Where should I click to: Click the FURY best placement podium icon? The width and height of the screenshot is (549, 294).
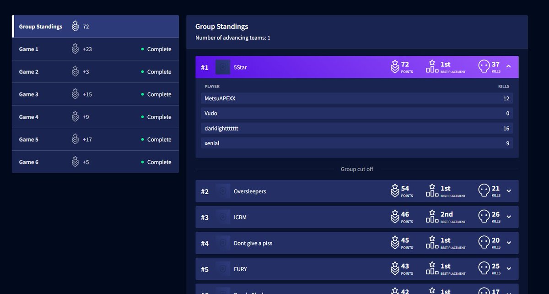432,268
